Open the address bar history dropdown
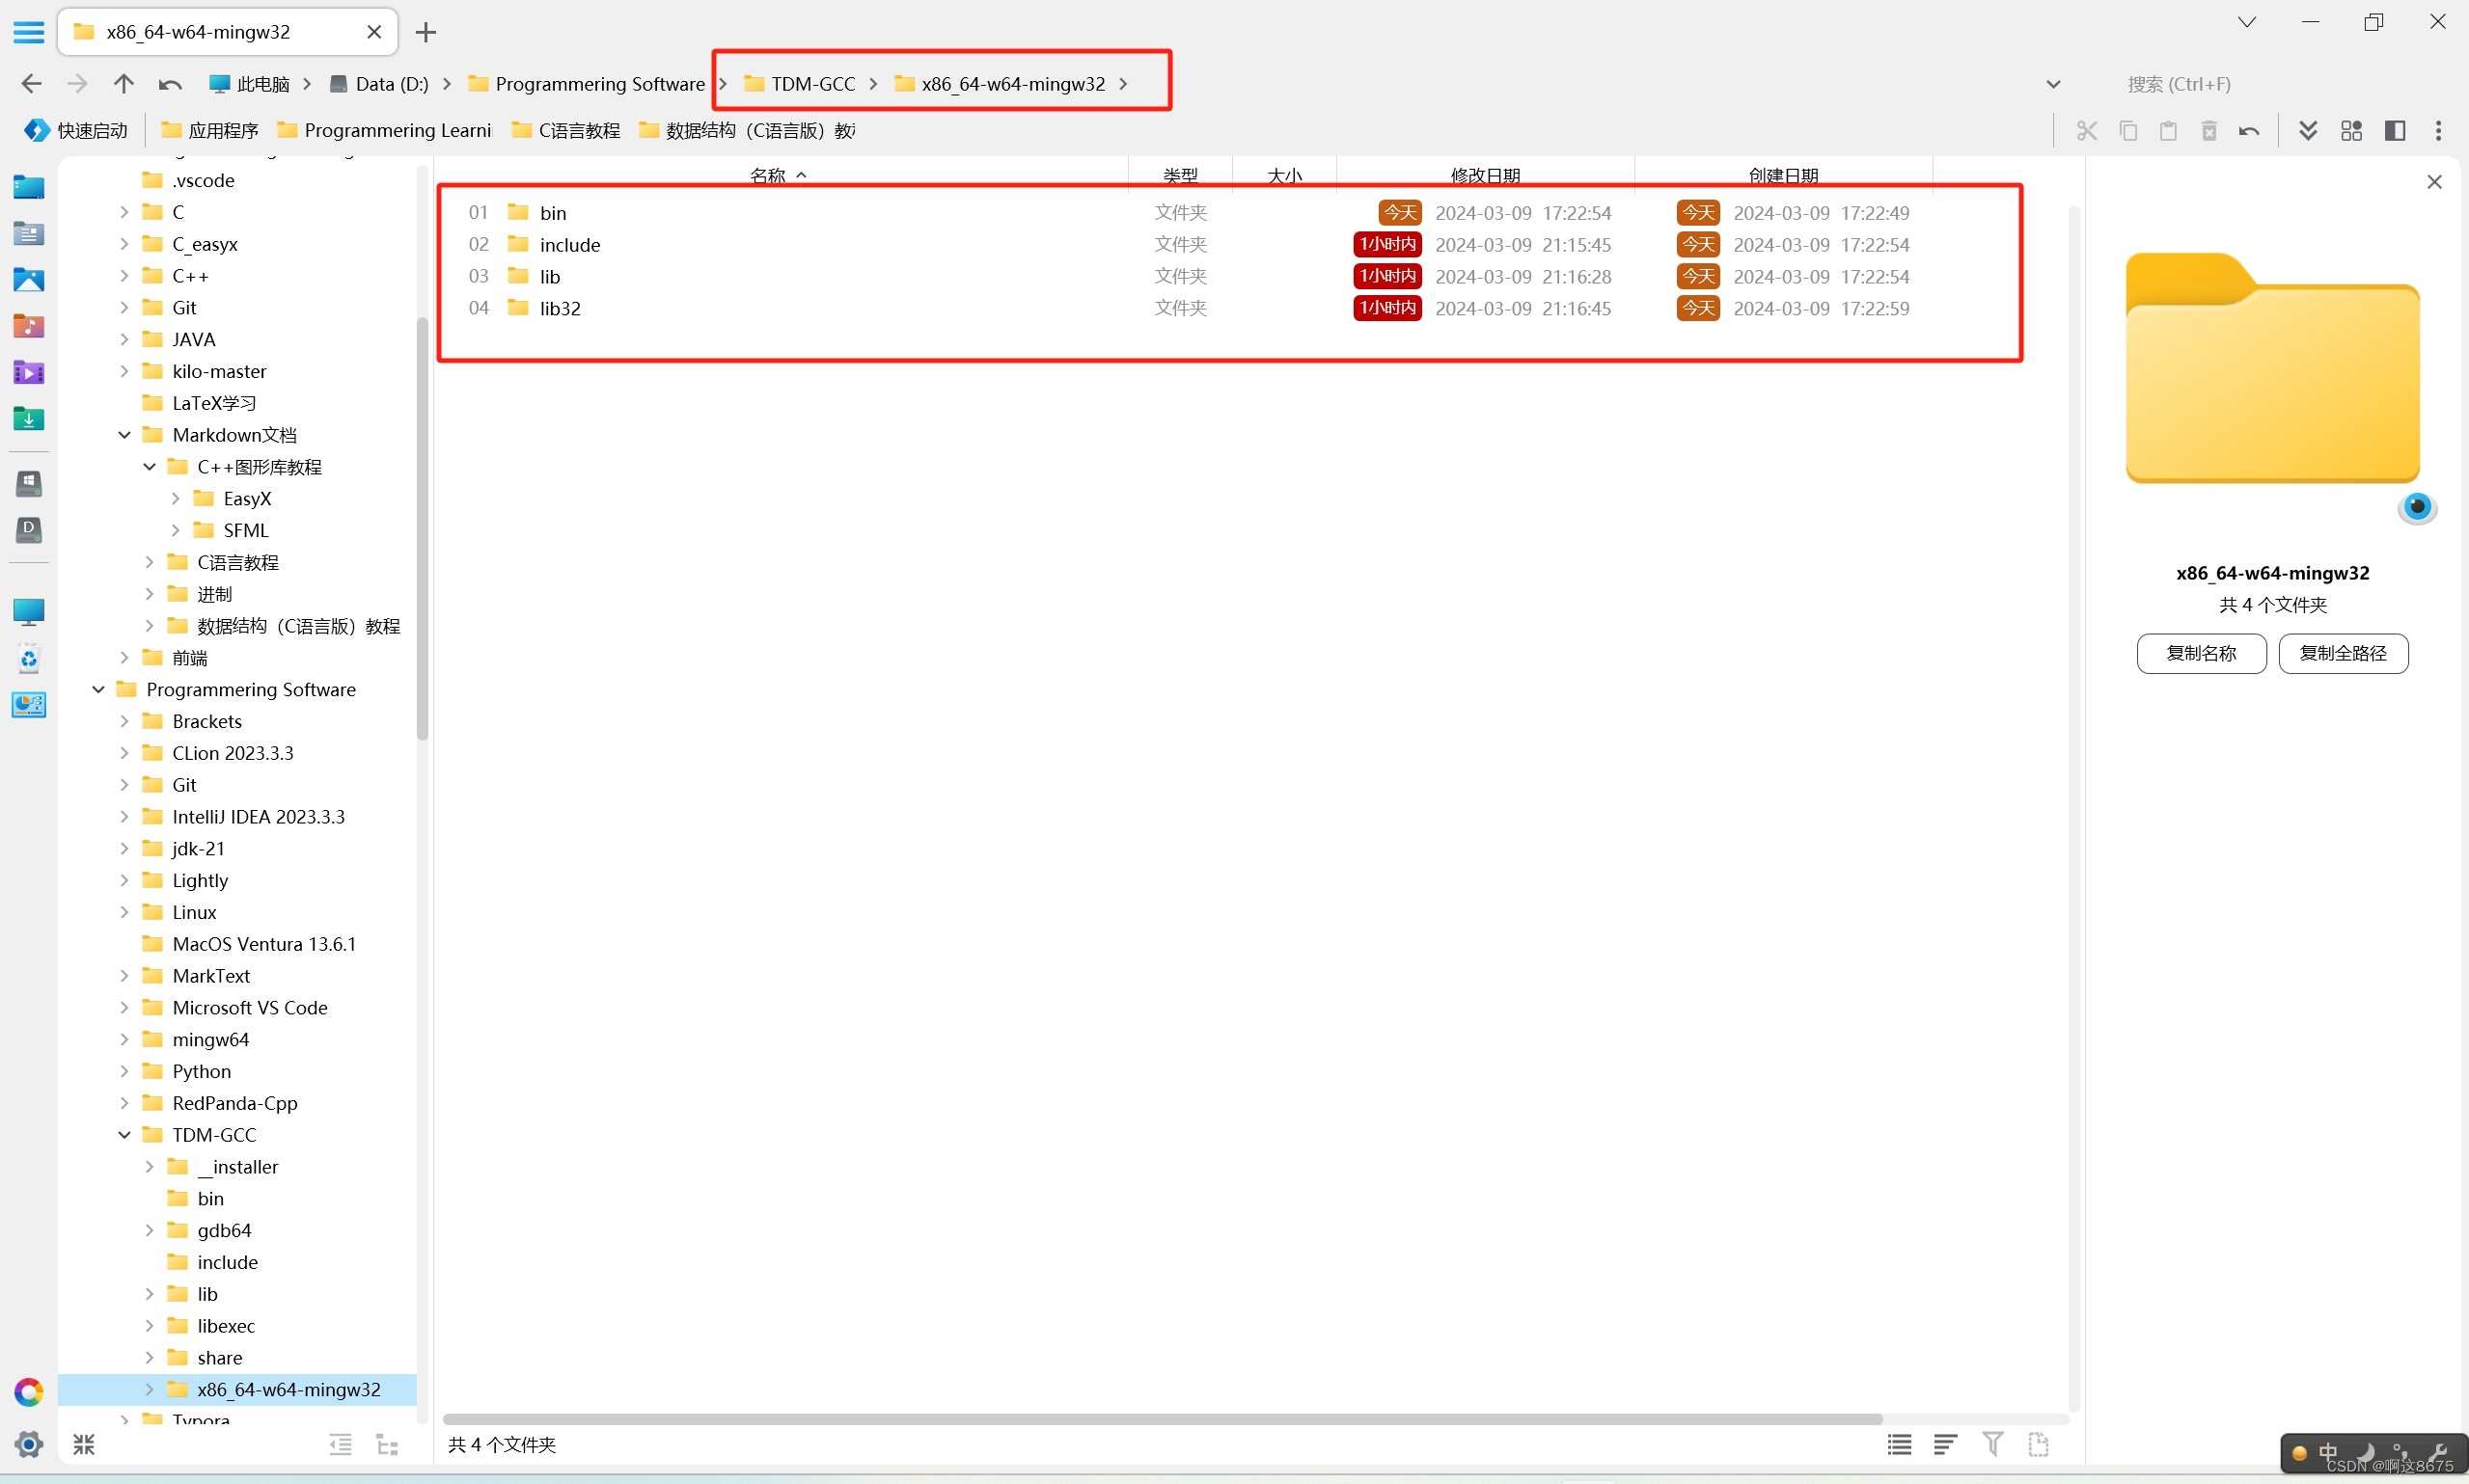 click(2053, 84)
